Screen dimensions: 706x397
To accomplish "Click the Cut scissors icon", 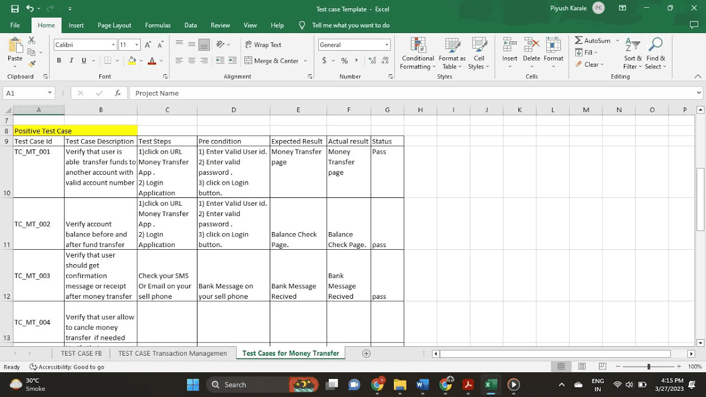I will [31, 41].
